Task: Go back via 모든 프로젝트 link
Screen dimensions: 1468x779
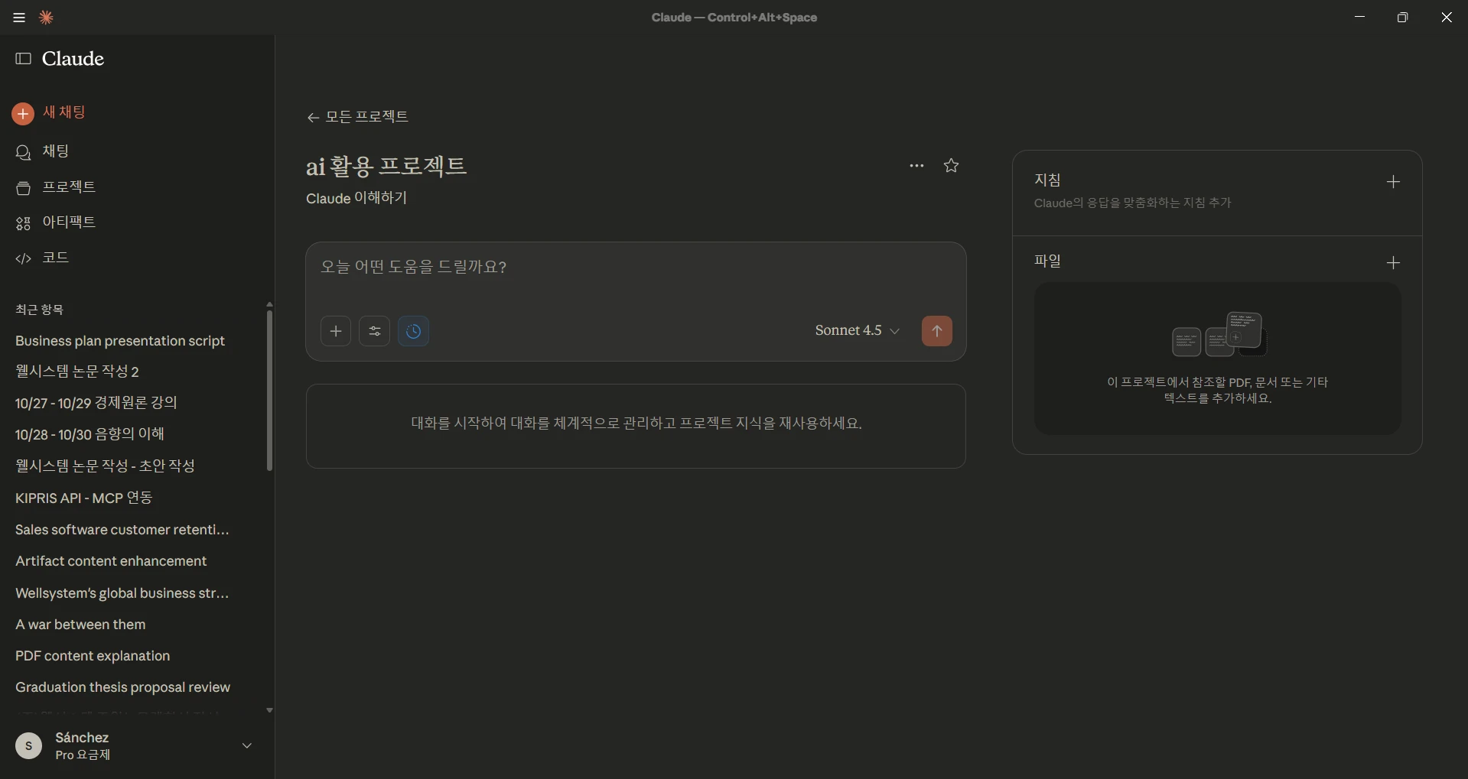Action: (357, 117)
